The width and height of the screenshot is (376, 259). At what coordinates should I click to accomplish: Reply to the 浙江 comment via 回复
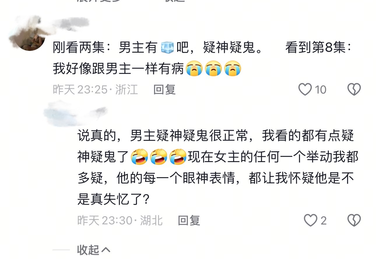point(164,90)
